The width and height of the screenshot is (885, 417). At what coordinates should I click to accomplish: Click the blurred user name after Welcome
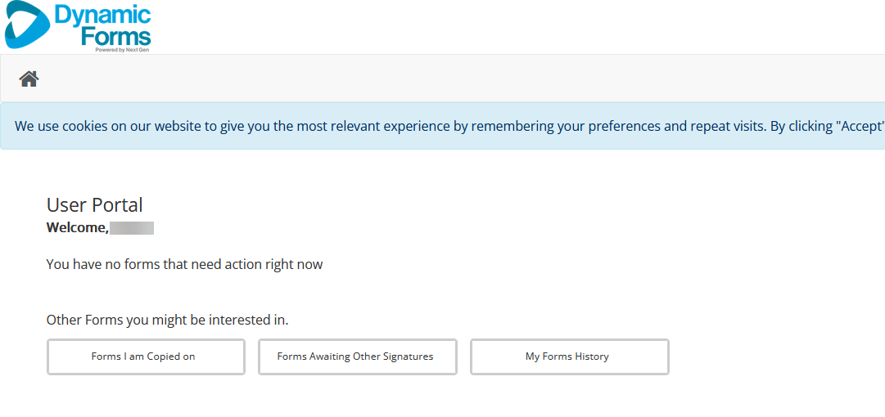coord(132,227)
